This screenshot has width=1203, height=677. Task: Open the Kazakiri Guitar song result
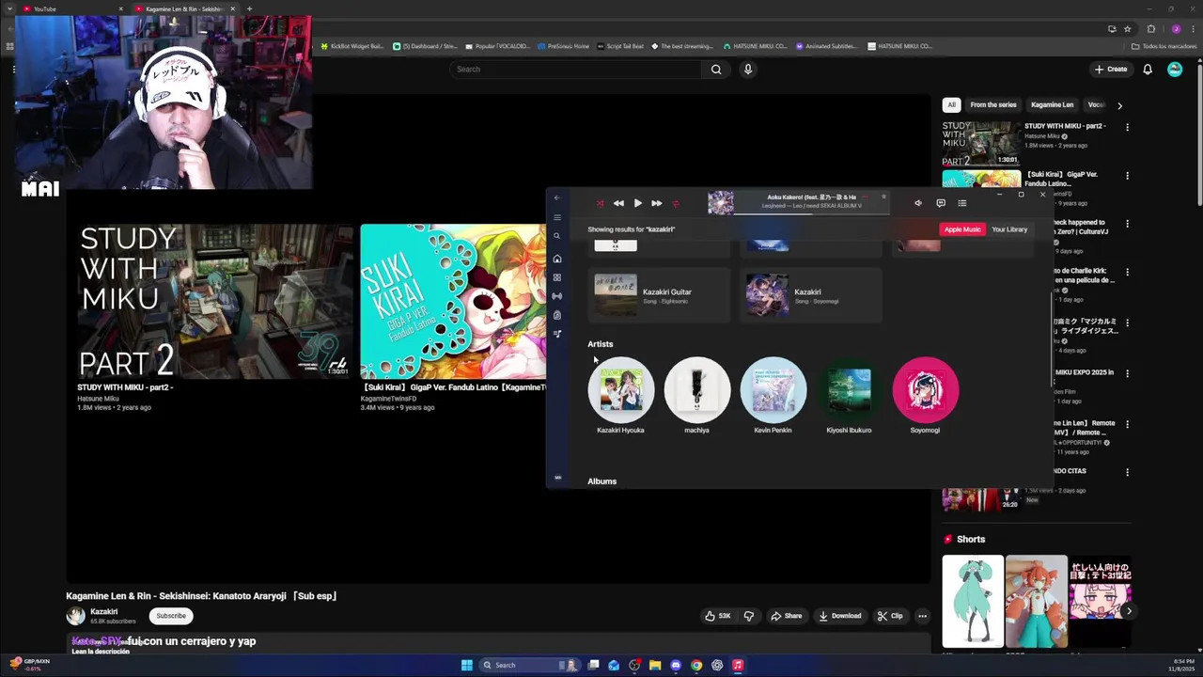(x=659, y=295)
